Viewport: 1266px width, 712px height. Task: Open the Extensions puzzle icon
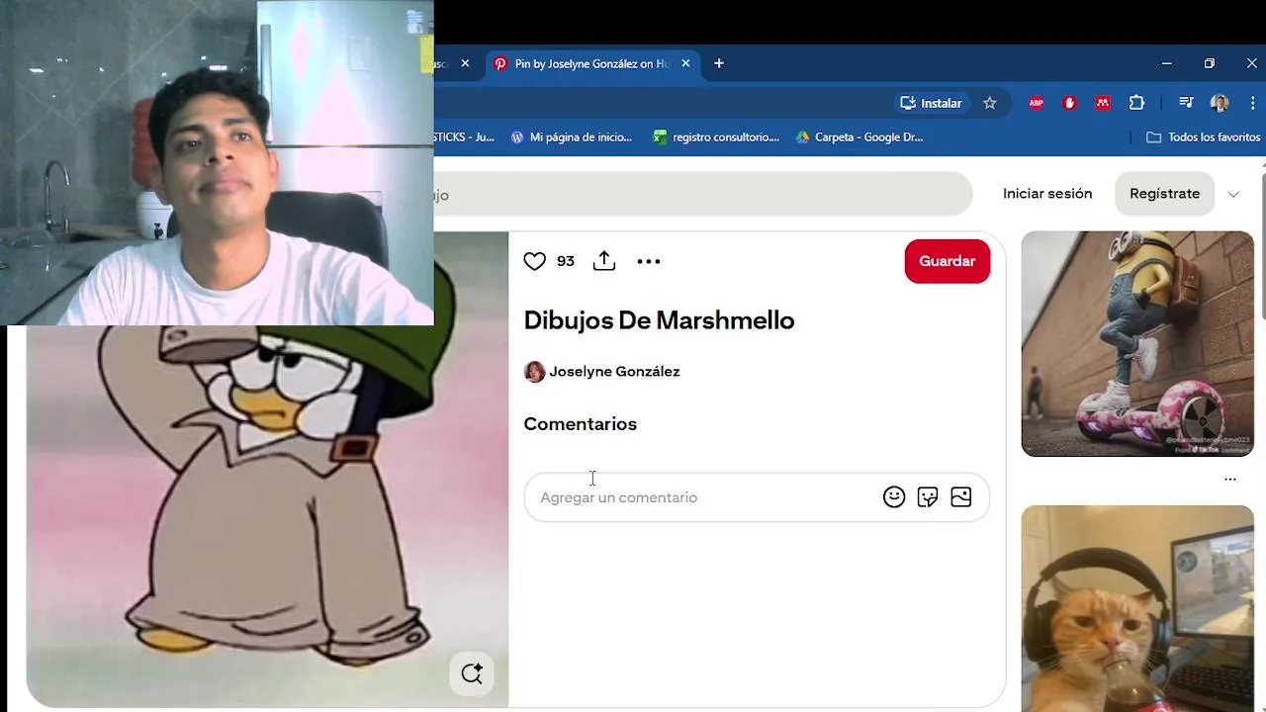1136,103
